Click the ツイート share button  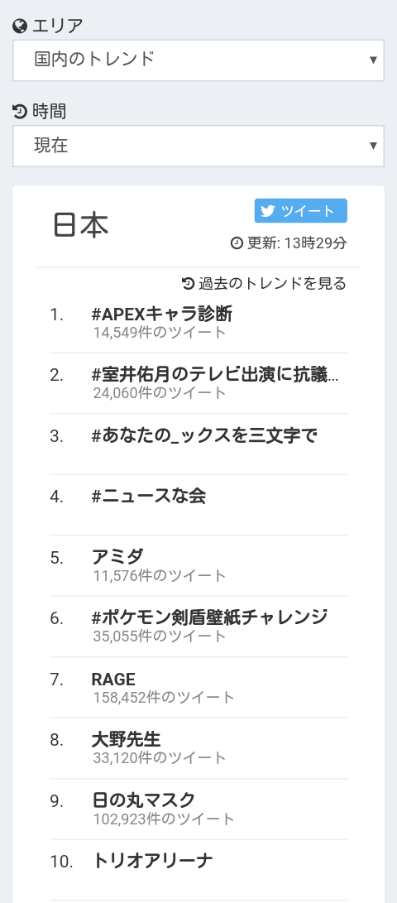(301, 211)
